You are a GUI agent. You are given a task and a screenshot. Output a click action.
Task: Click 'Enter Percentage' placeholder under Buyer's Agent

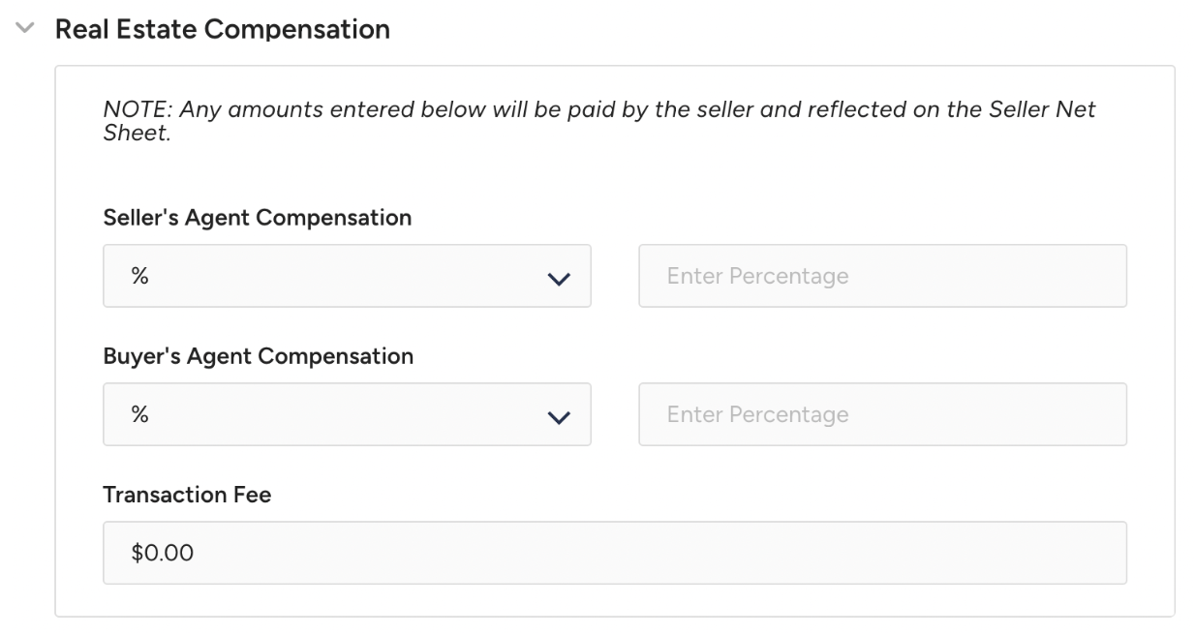click(x=757, y=414)
